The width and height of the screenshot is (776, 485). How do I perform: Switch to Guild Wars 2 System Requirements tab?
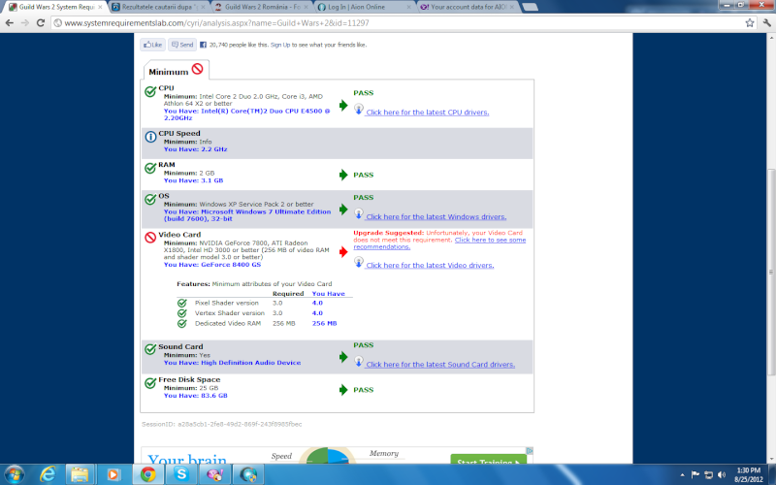coord(55,7)
